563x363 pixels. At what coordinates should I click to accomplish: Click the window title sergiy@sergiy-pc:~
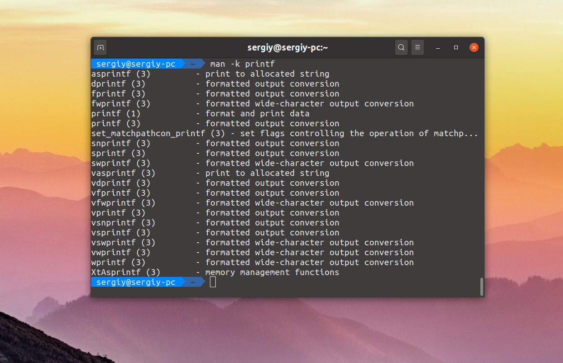point(288,47)
